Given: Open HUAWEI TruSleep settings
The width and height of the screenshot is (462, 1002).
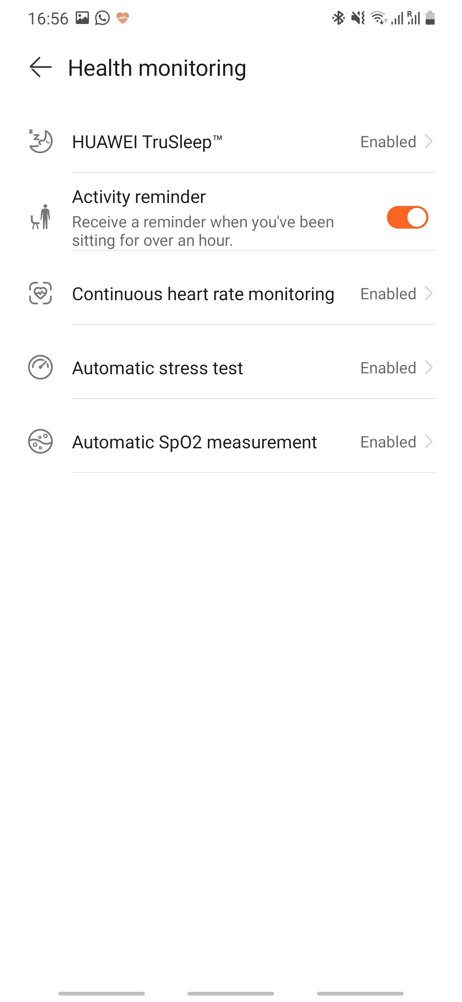Looking at the screenshot, I should pyautogui.click(x=147, y=142).
